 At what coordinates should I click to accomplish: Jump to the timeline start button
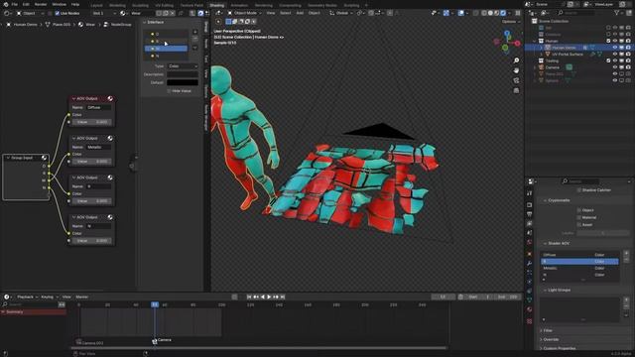pos(249,297)
